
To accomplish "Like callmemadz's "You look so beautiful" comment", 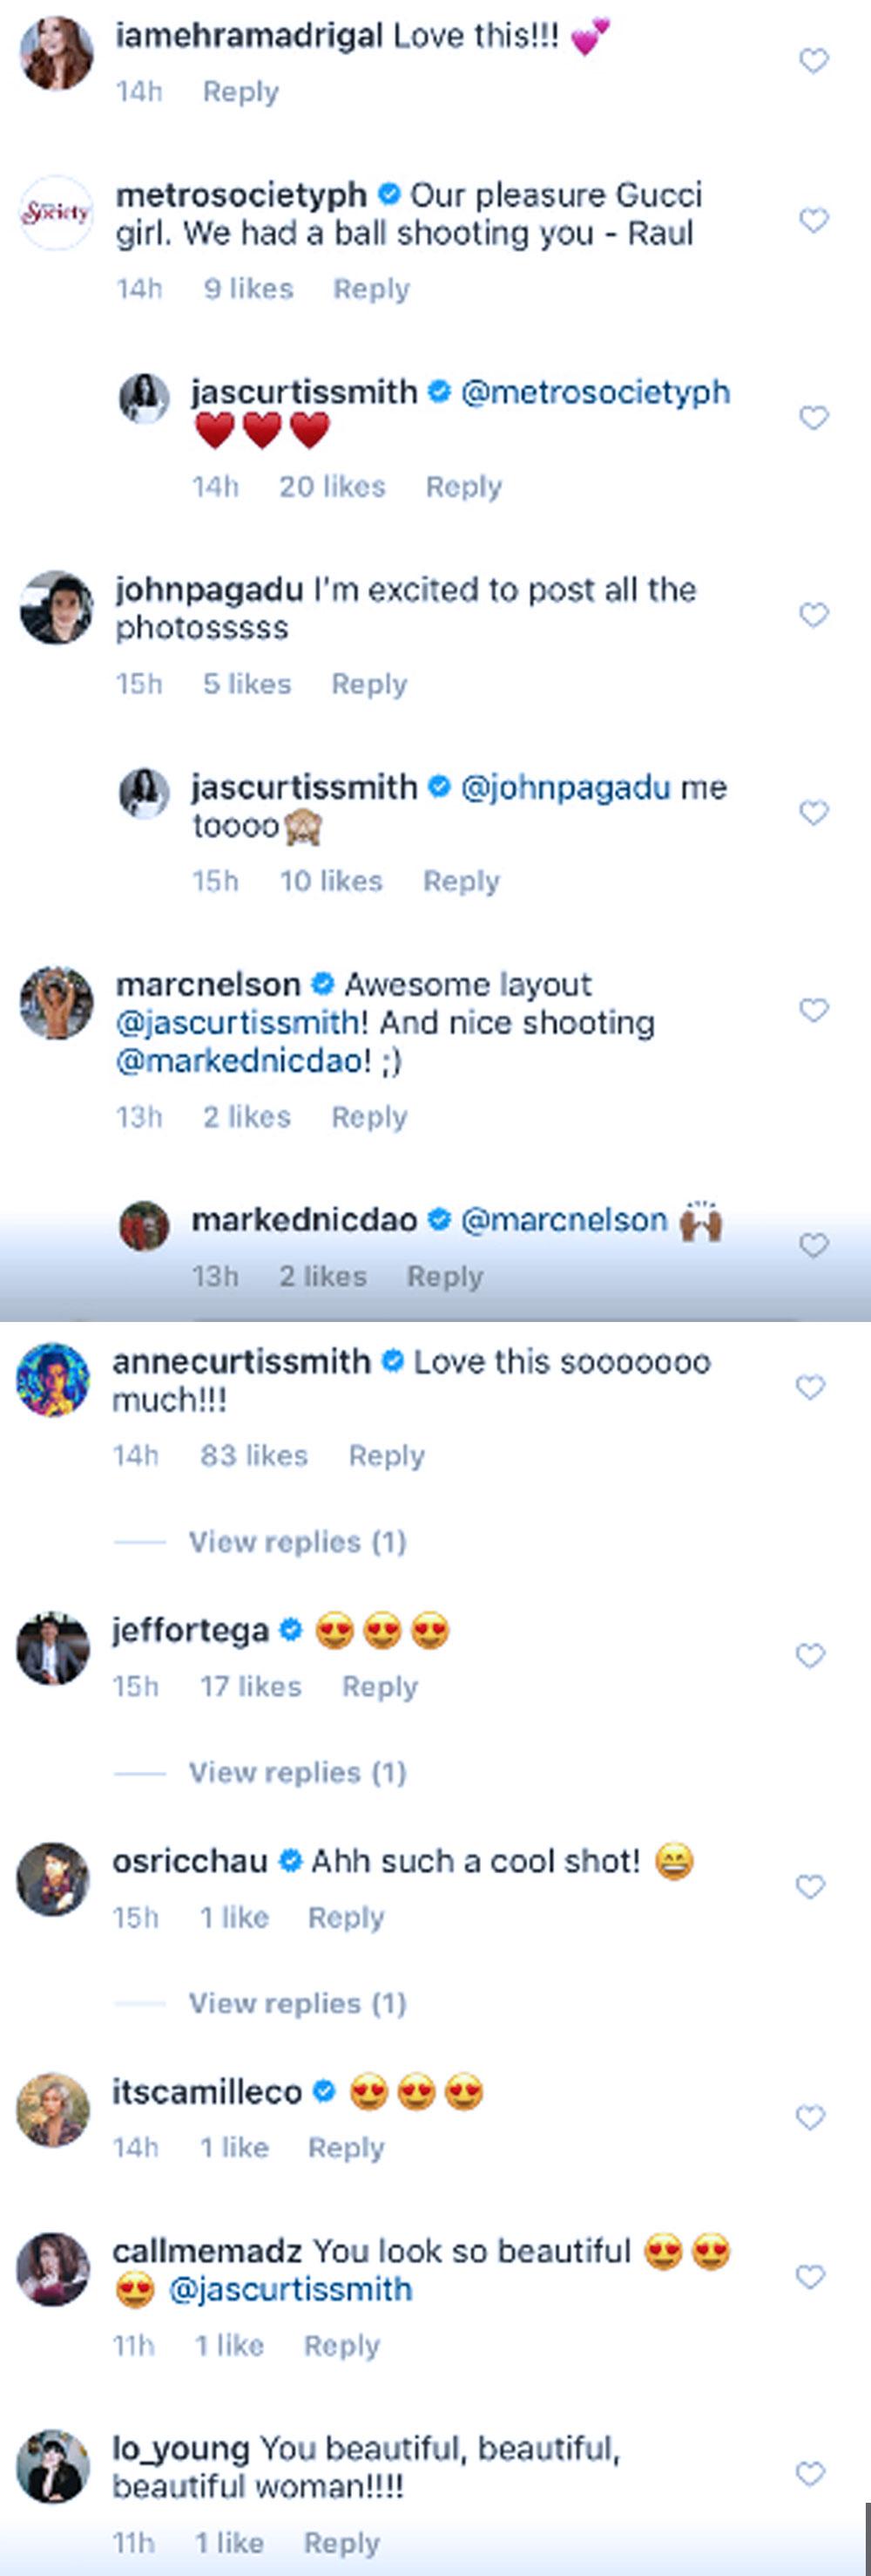I will (x=810, y=2277).
